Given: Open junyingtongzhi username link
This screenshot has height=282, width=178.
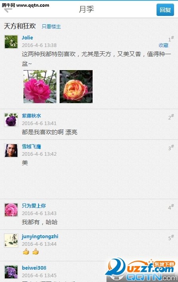Looking at the screenshot, I should tap(40, 237).
